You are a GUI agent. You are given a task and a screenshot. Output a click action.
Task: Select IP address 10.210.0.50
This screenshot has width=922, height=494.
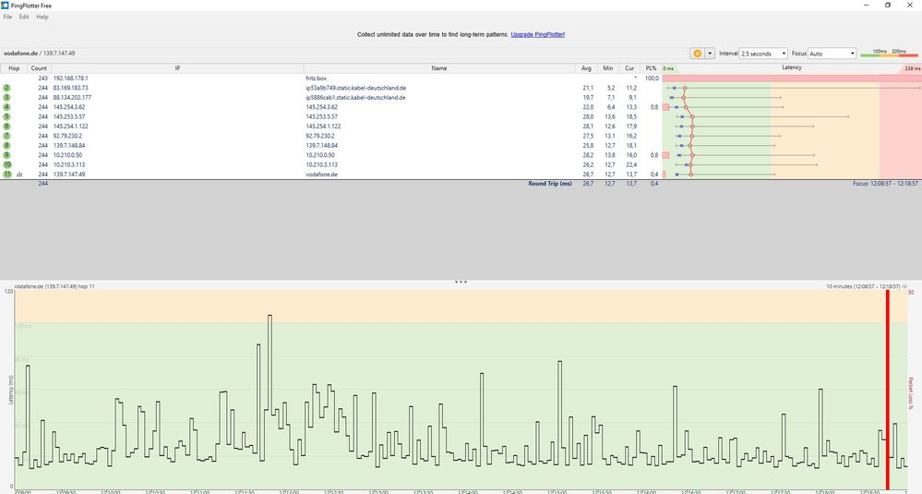tap(67, 155)
